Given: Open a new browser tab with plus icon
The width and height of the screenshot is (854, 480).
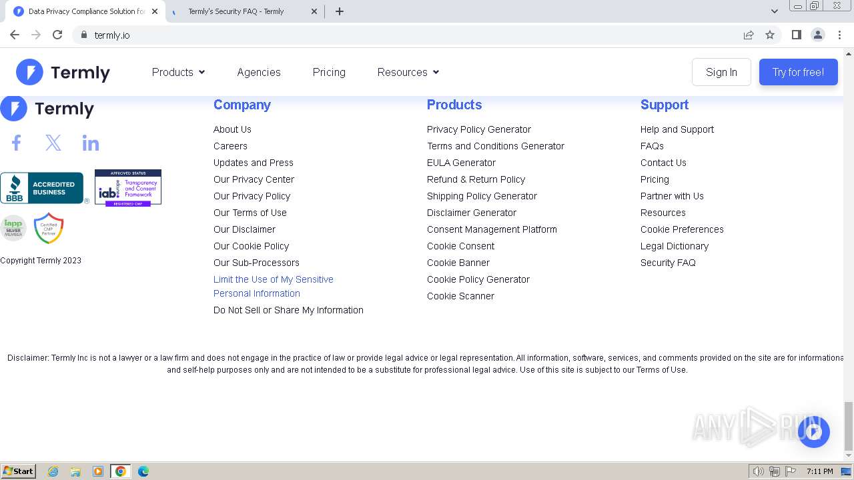Looking at the screenshot, I should click(x=340, y=11).
